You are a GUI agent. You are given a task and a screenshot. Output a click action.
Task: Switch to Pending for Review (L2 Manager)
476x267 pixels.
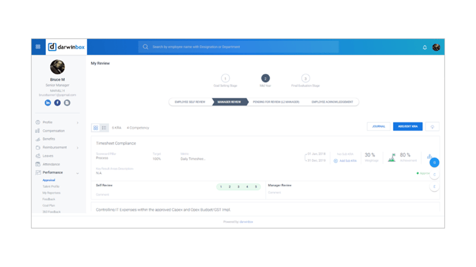[x=276, y=102]
